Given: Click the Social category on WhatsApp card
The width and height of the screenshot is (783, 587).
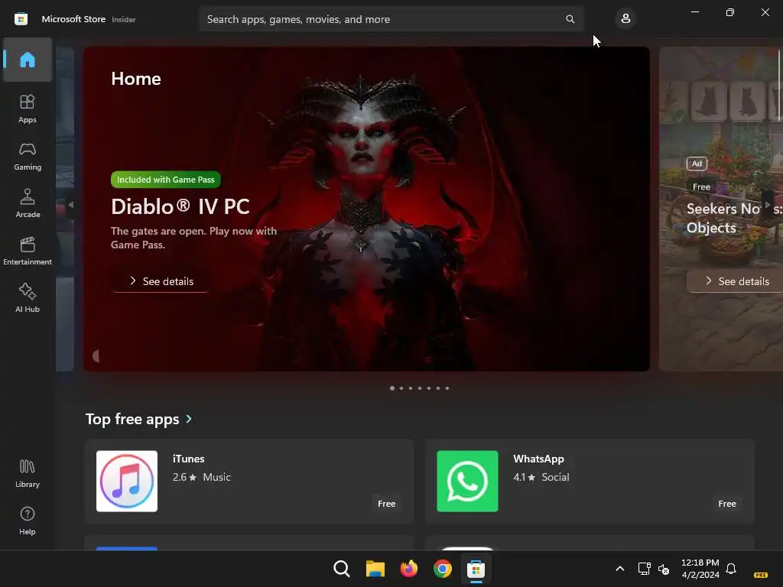Looking at the screenshot, I should tap(555, 477).
